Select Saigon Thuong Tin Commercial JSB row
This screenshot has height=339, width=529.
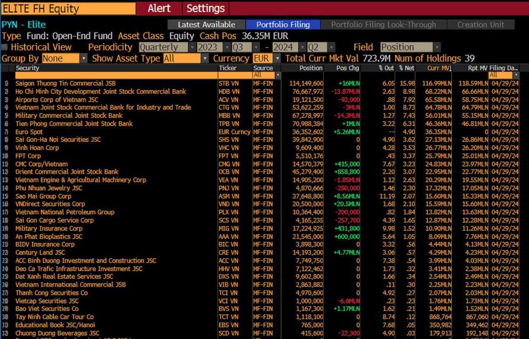click(65, 84)
